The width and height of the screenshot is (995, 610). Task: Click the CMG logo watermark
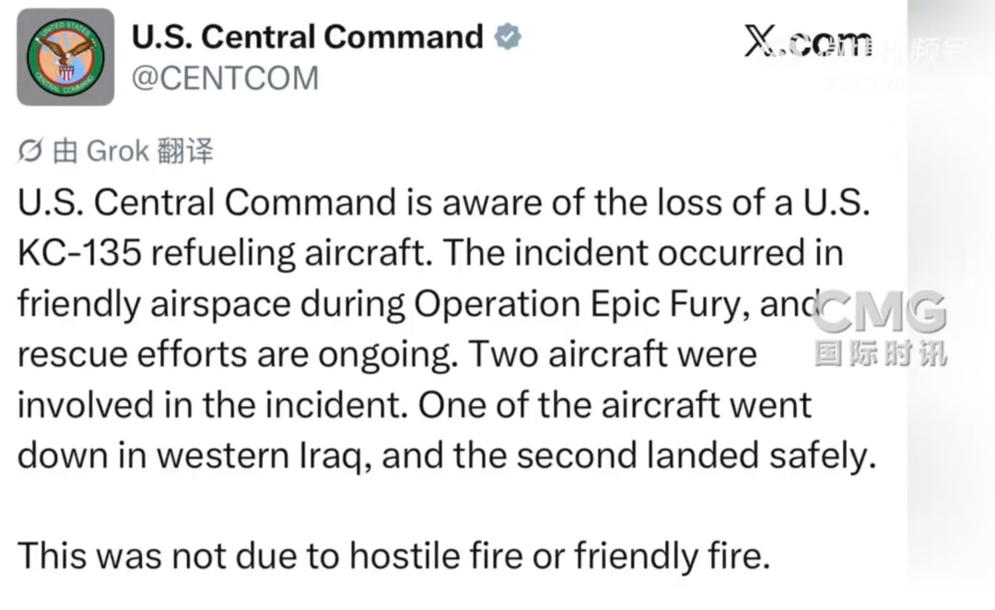880,313
